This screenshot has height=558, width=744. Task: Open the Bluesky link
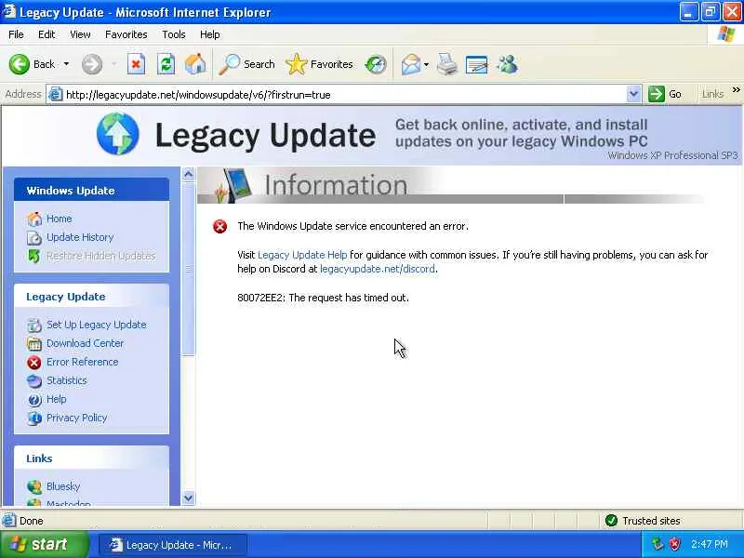click(63, 486)
